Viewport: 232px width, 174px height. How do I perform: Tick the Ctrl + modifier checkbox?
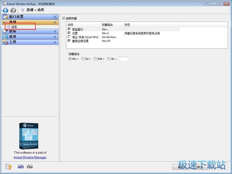coord(83,59)
